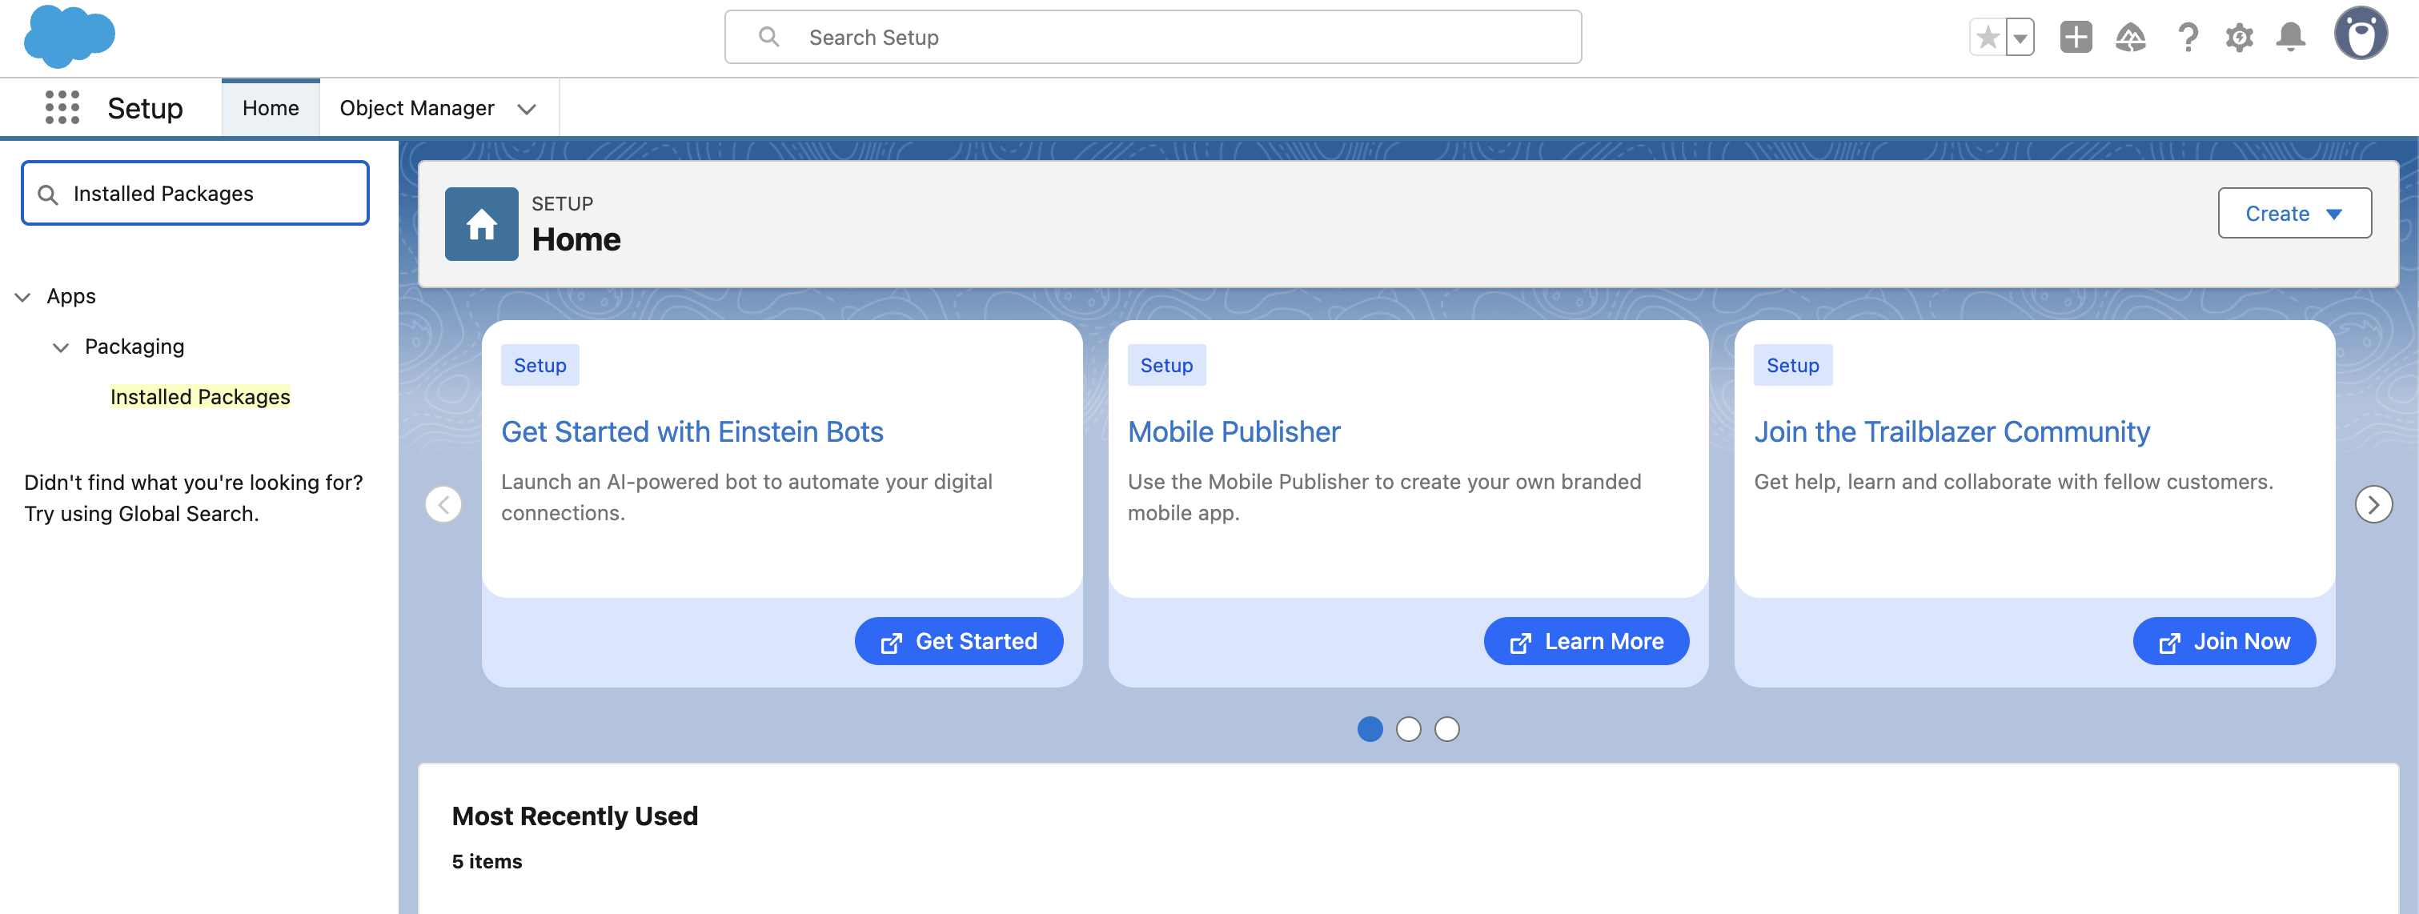Click the Setup badge on Trailblazer card
Screen dimensions: 2419x914
click(1793, 366)
